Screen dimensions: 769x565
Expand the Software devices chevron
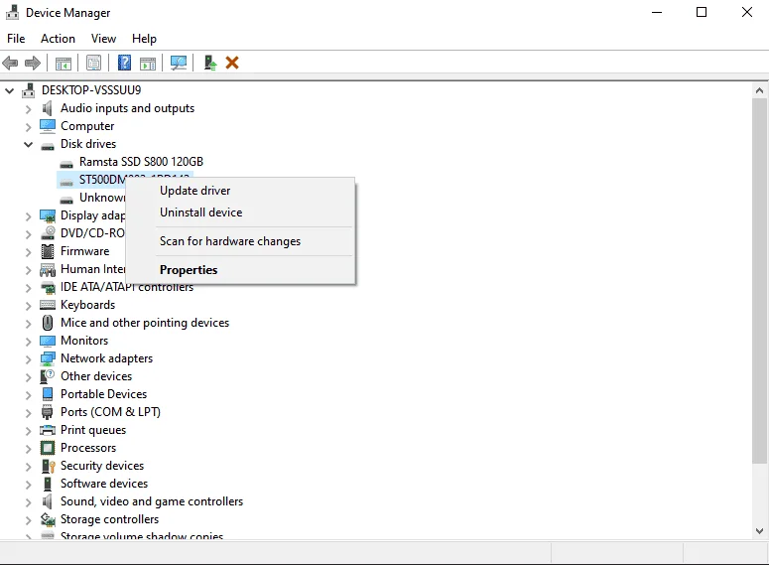(28, 485)
